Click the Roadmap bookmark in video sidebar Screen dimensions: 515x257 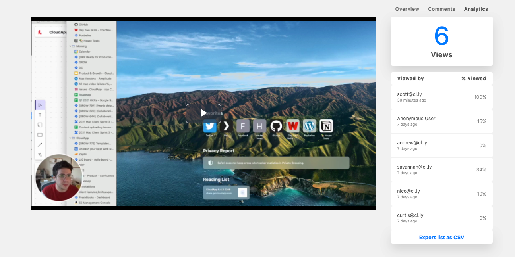(x=82, y=95)
